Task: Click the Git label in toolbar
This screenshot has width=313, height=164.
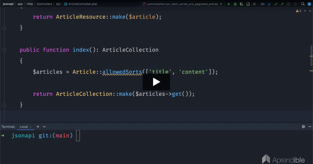Action: pos(263,4)
